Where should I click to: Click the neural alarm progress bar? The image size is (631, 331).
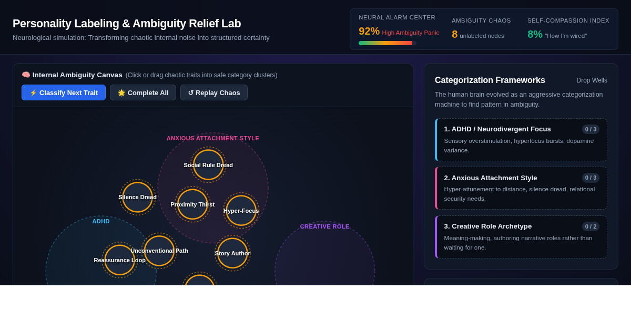point(388,43)
